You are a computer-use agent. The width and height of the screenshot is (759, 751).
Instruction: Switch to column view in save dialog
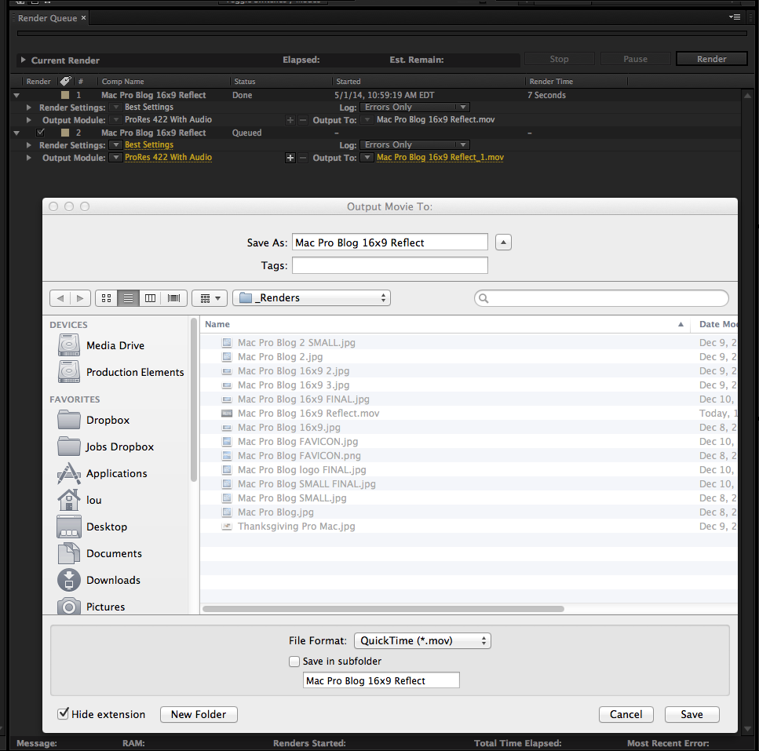[151, 298]
